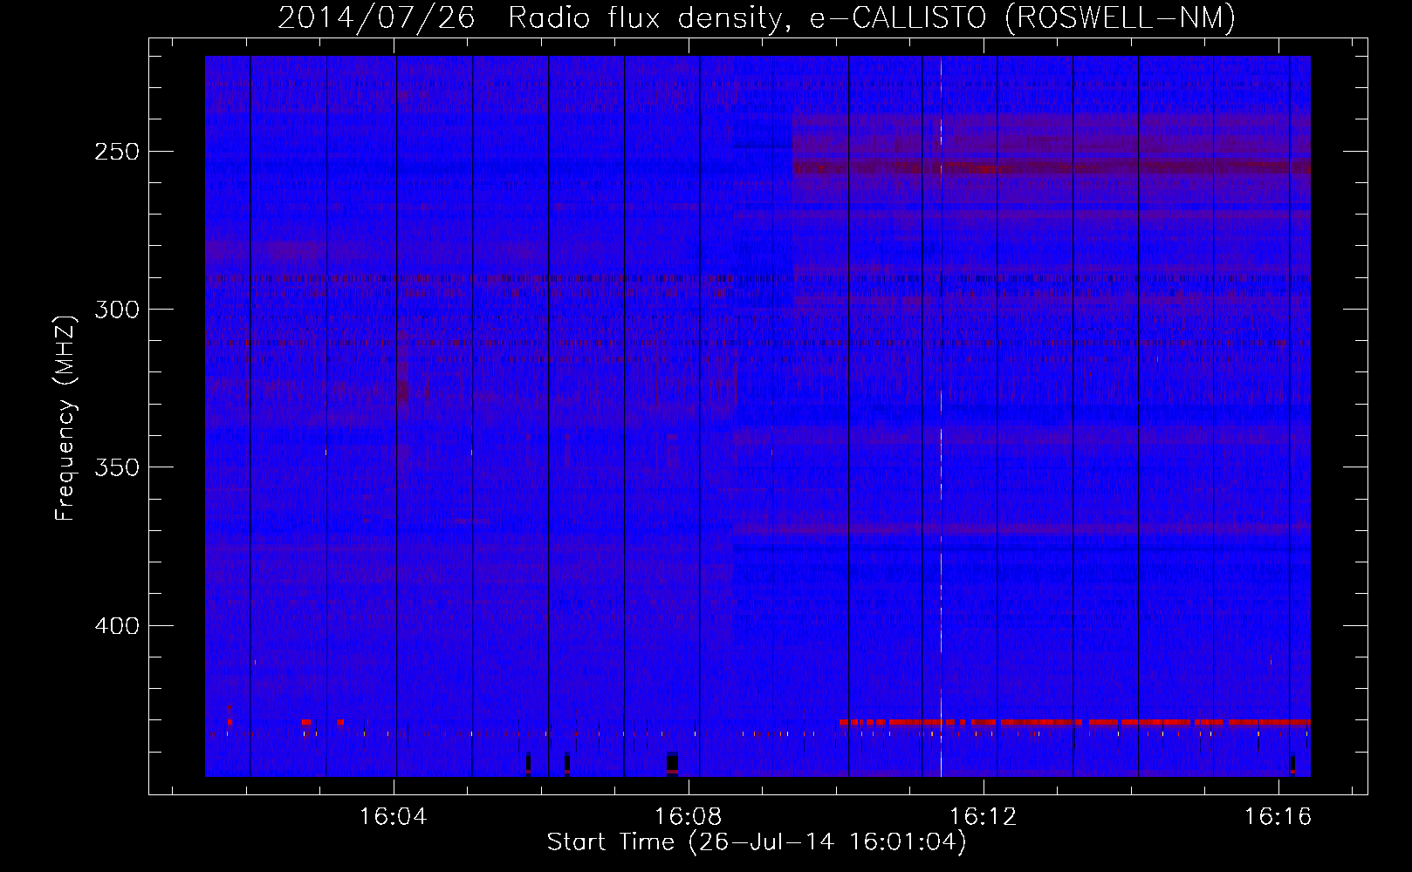Image resolution: width=1412 pixels, height=872 pixels.
Task: Click the intense red band near 255 MHz
Action: pyautogui.click(x=1052, y=167)
